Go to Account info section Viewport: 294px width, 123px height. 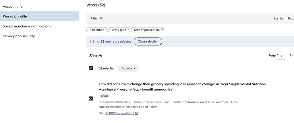pyautogui.click(x=13, y=6)
